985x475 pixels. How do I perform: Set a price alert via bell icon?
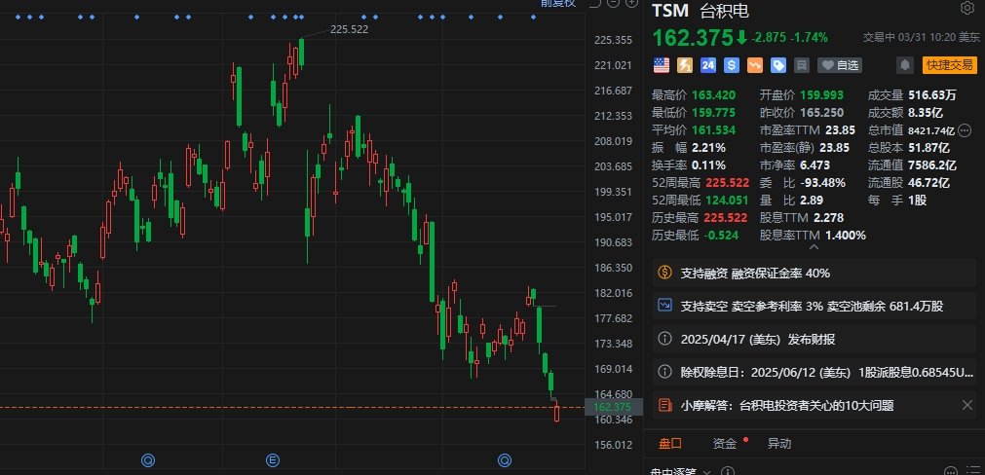pyautogui.click(x=905, y=64)
